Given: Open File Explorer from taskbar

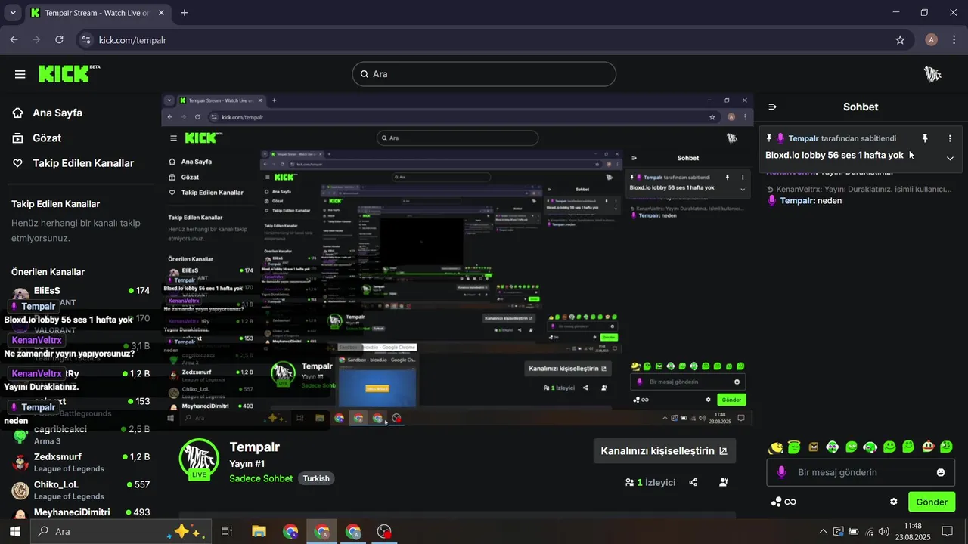Looking at the screenshot, I should click(x=259, y=532).
